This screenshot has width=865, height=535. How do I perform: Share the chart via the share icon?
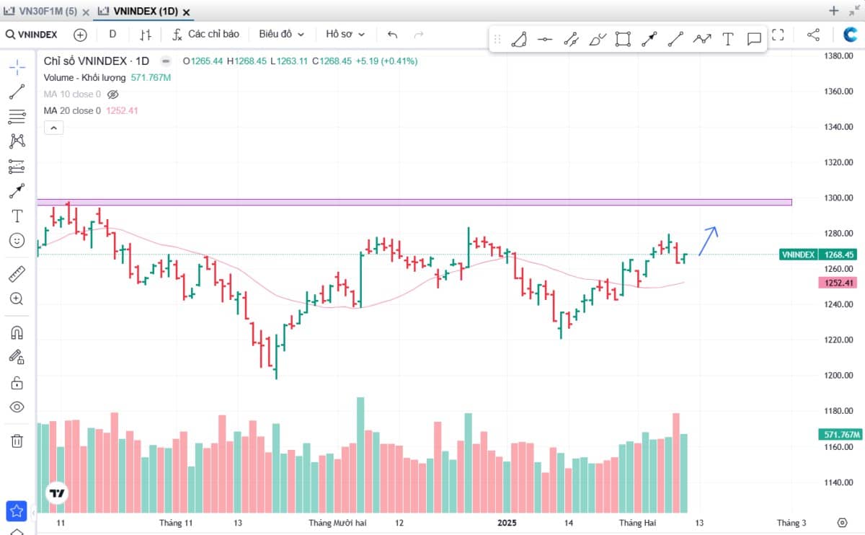813,35
